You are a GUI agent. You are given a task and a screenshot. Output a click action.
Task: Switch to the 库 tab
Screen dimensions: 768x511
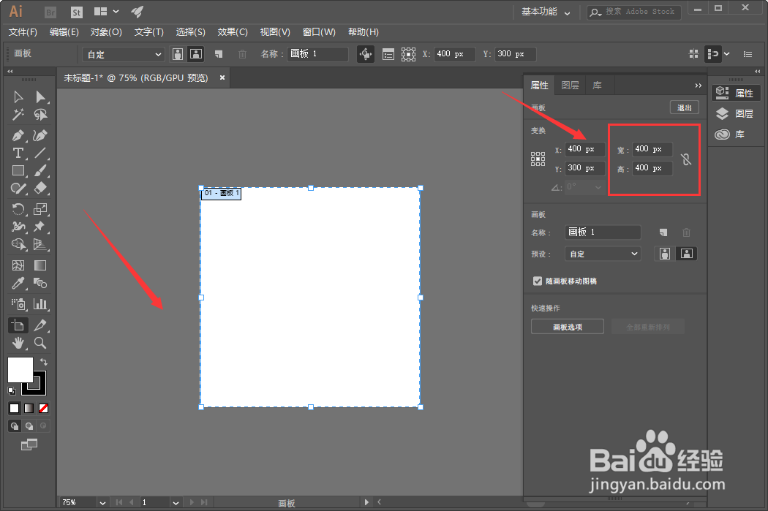597,85
